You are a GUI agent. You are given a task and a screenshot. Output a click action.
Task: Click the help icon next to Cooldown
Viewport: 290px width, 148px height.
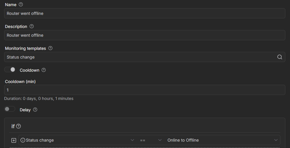44,70
